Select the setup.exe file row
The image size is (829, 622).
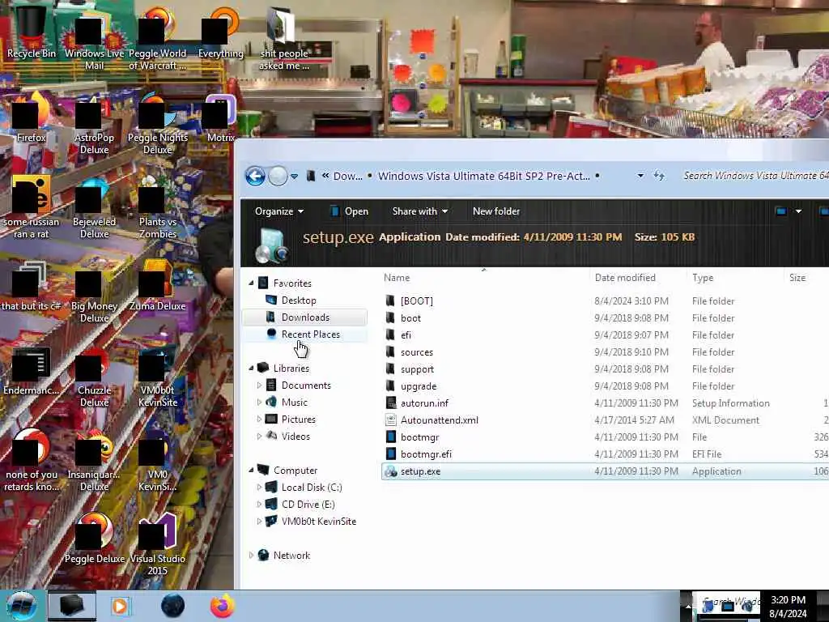[x=605, y=471]
